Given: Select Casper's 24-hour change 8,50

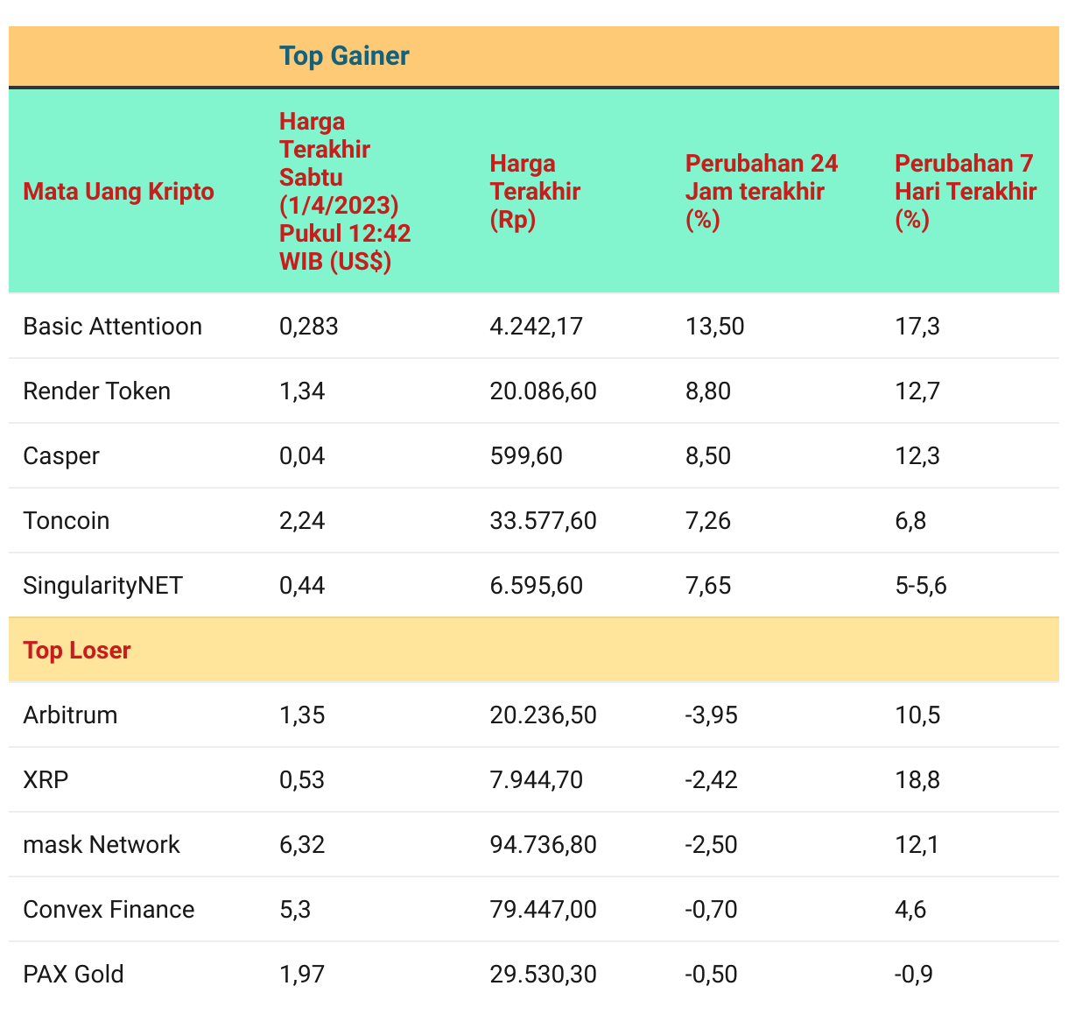Looking at the screenshot, I should (707, 456).
